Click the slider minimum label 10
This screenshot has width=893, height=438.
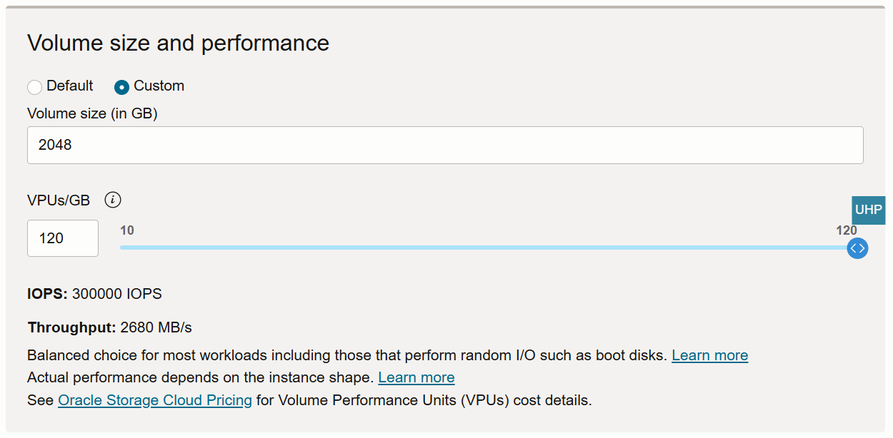(127, 230)
